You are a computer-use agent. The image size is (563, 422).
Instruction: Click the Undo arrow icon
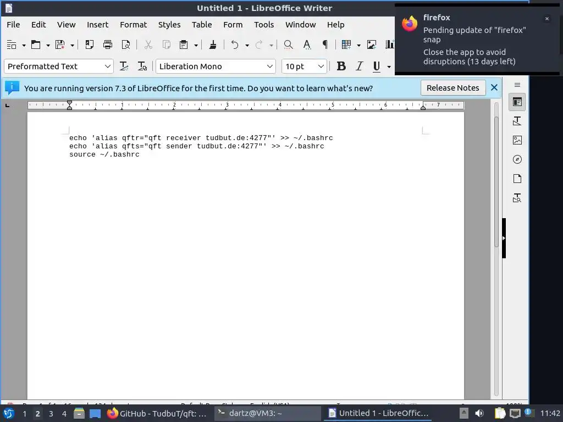(x=235, y=45)
